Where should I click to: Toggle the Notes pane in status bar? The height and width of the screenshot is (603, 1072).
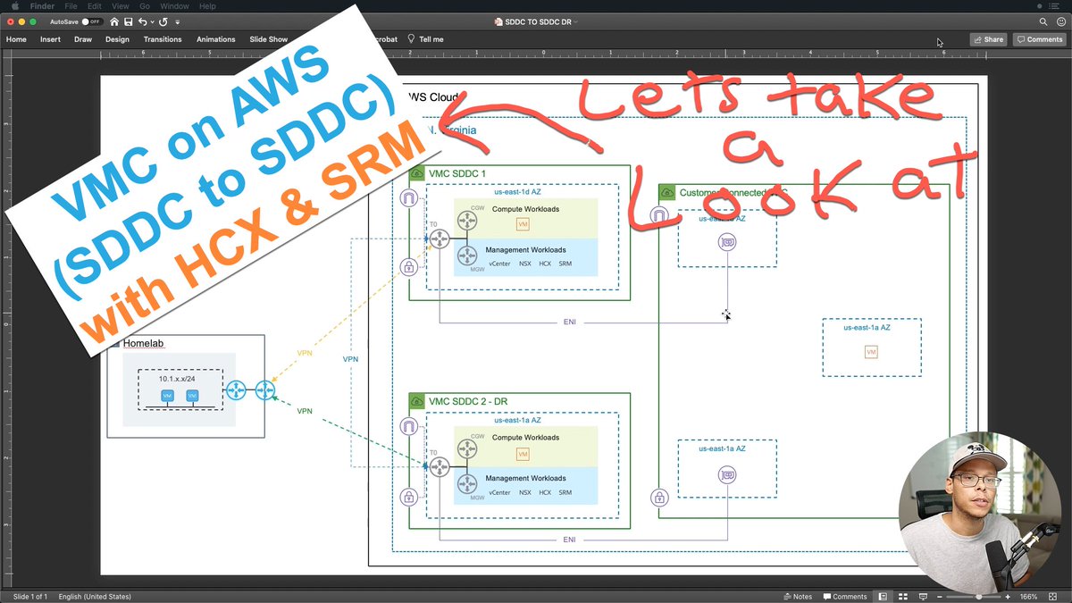click(797, 596)
